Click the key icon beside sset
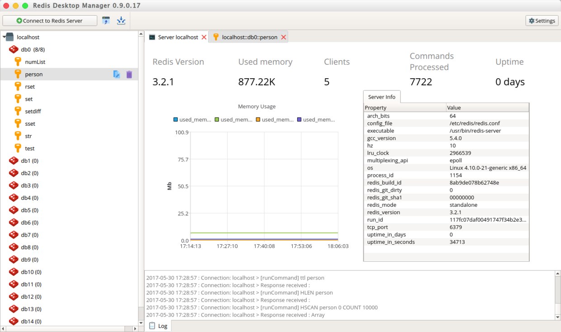Viewport: 561px width, 332px height. [18, 123]
